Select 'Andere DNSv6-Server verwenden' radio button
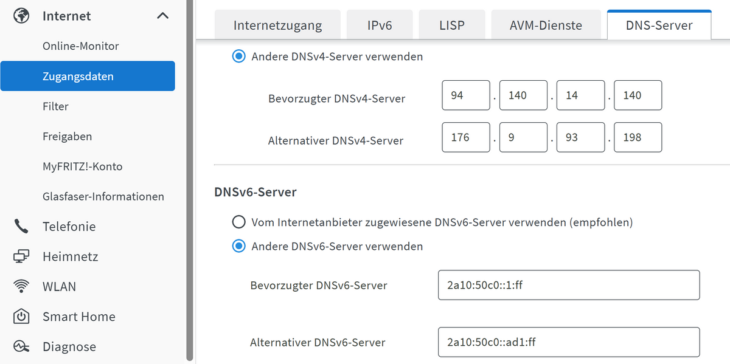 [x=240, y=246]
